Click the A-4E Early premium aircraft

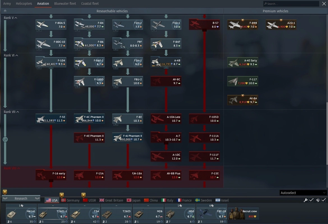[x=242, y=62]
